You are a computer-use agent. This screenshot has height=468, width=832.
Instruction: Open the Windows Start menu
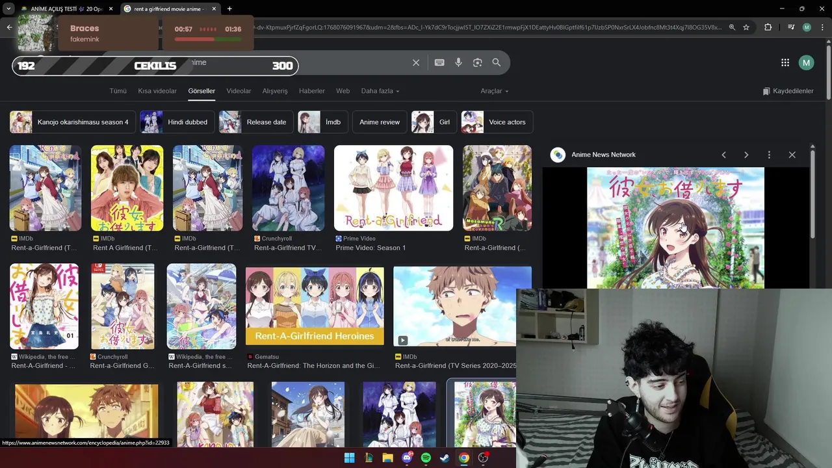tap(350, 458)
